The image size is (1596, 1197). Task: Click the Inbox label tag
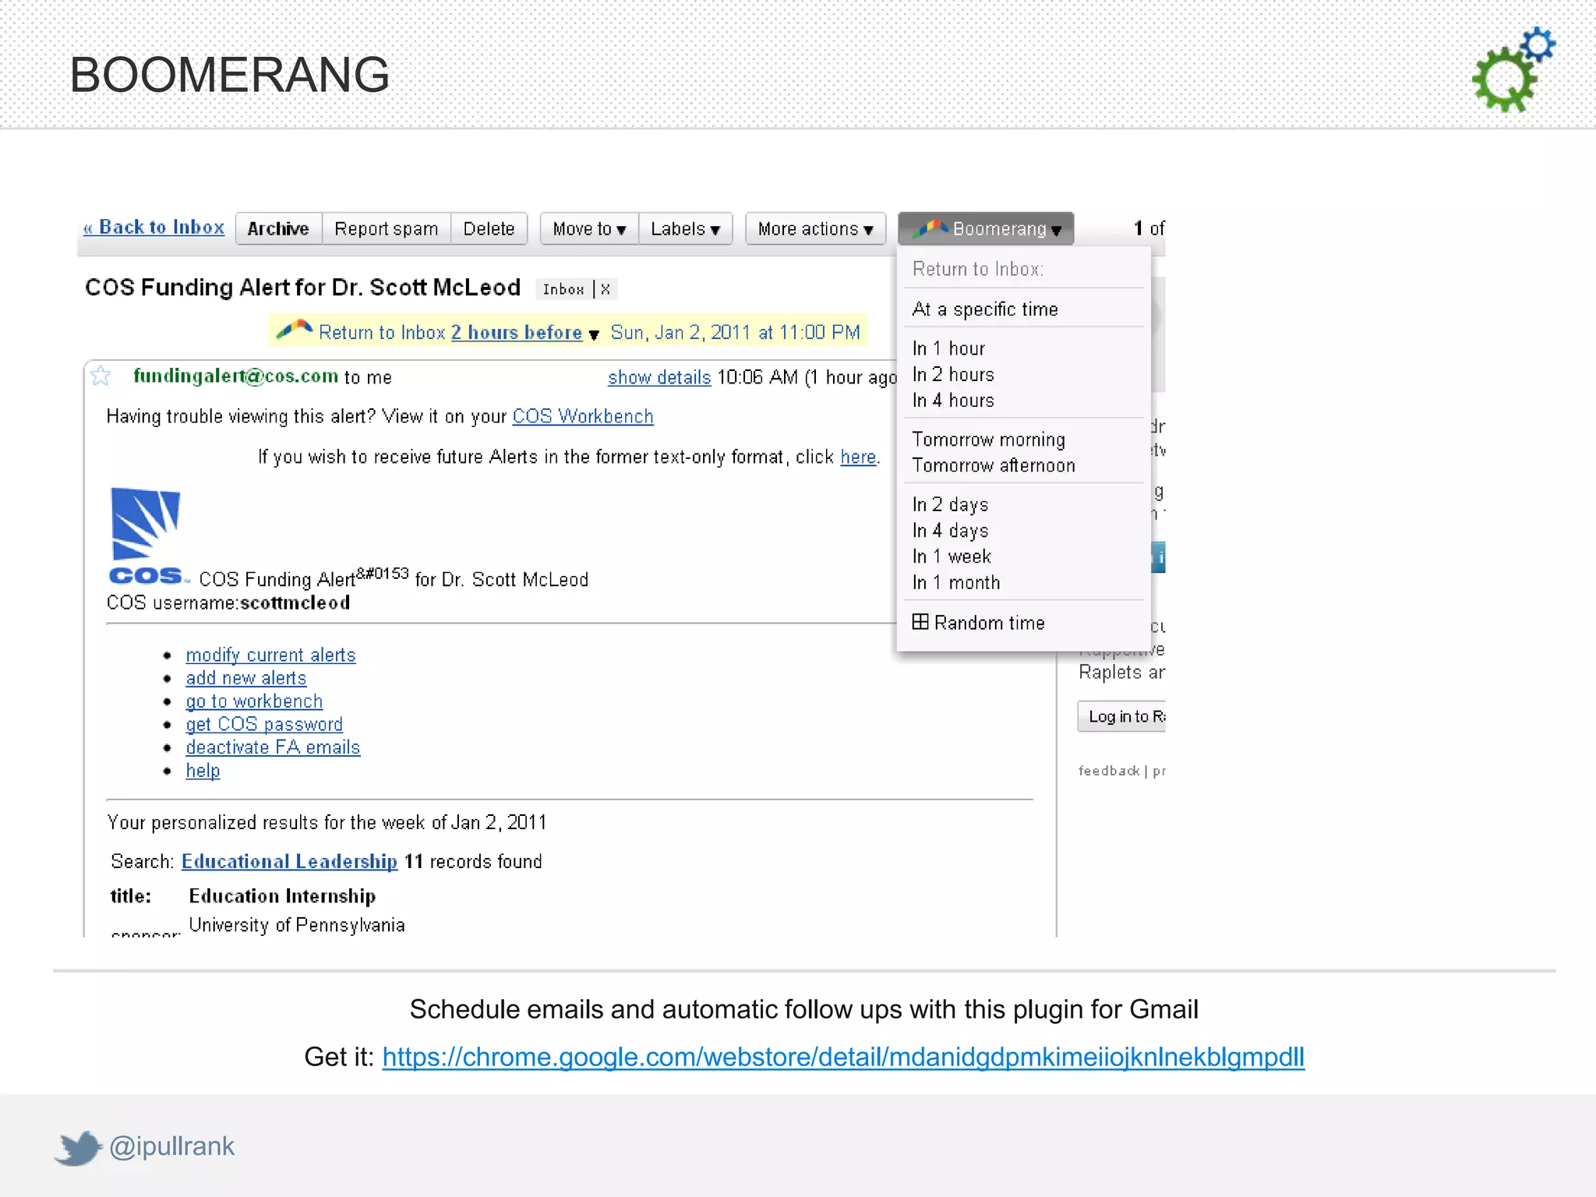(x=563, y=290)
